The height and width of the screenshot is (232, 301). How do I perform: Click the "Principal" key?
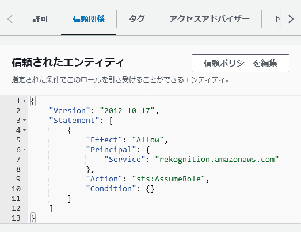tap(111, 150)
